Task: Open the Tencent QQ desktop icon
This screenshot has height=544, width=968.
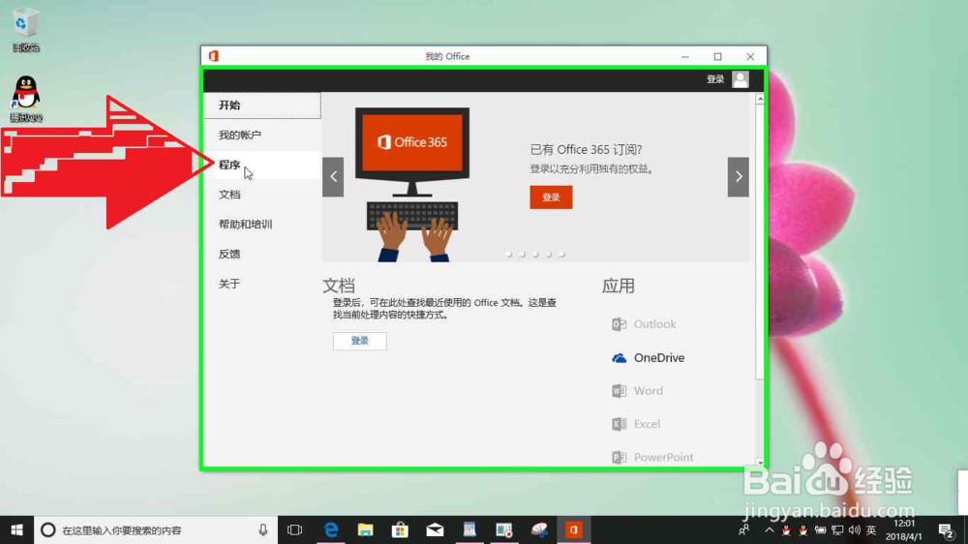Action: [26, 99]
